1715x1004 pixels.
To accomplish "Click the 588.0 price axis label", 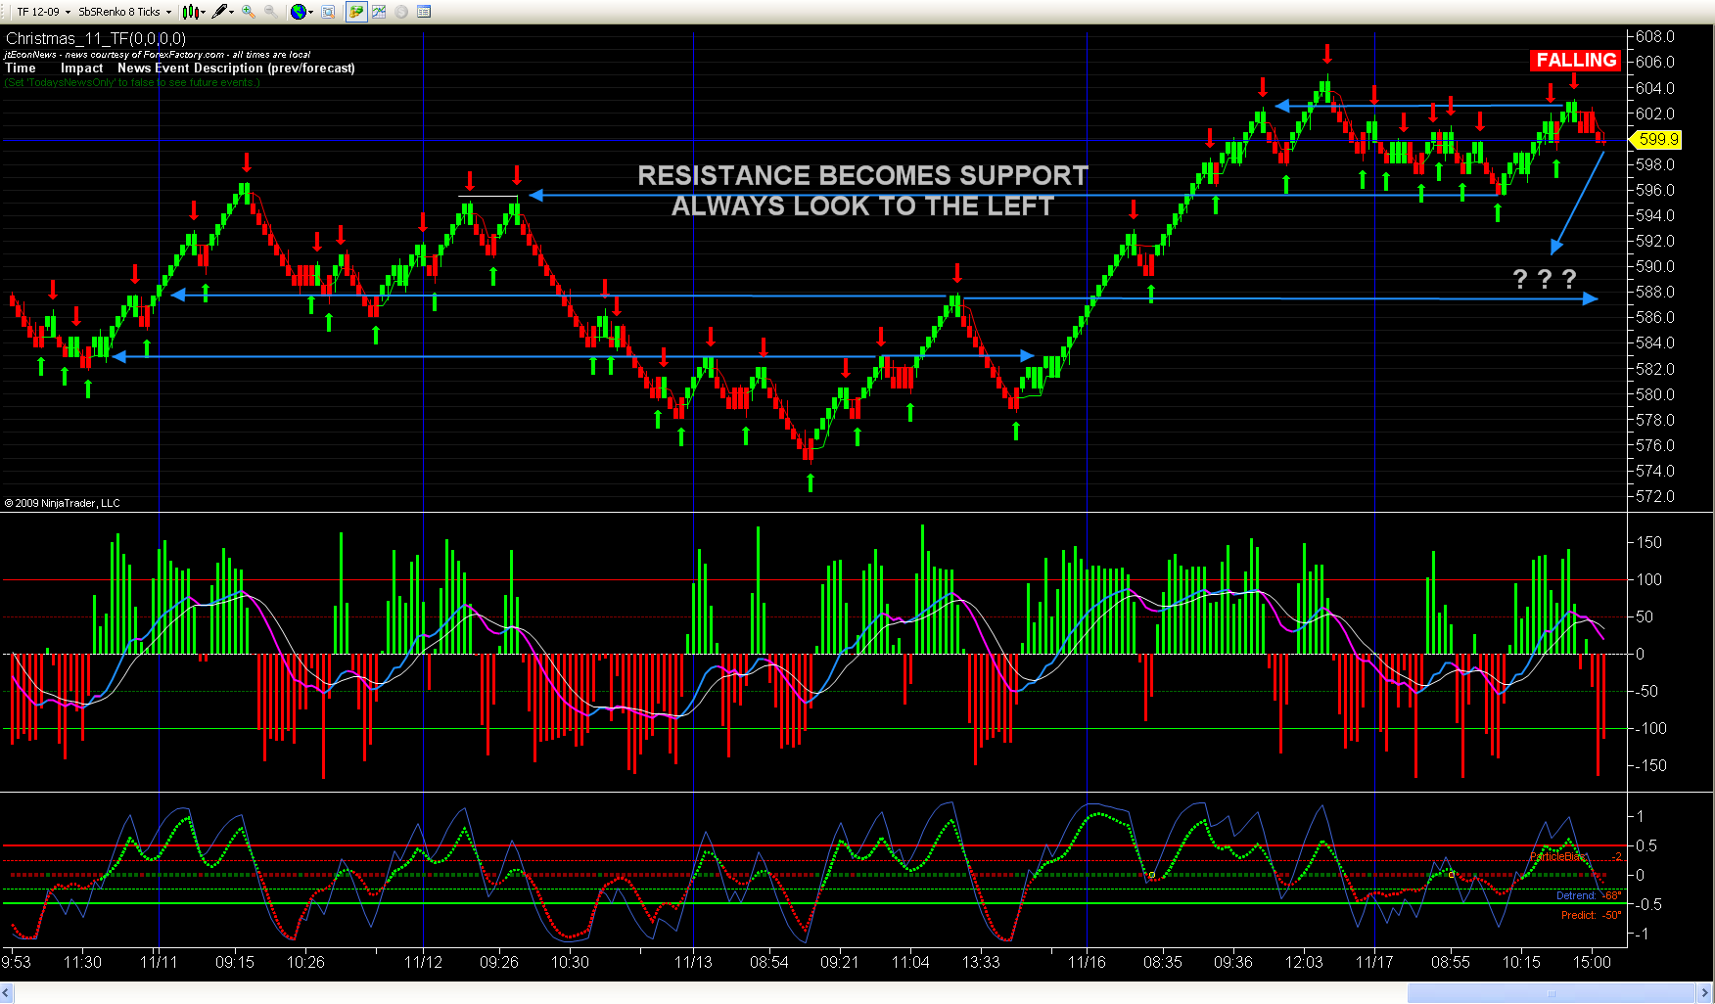I will pyautogui.click(x=1655, y=292).
